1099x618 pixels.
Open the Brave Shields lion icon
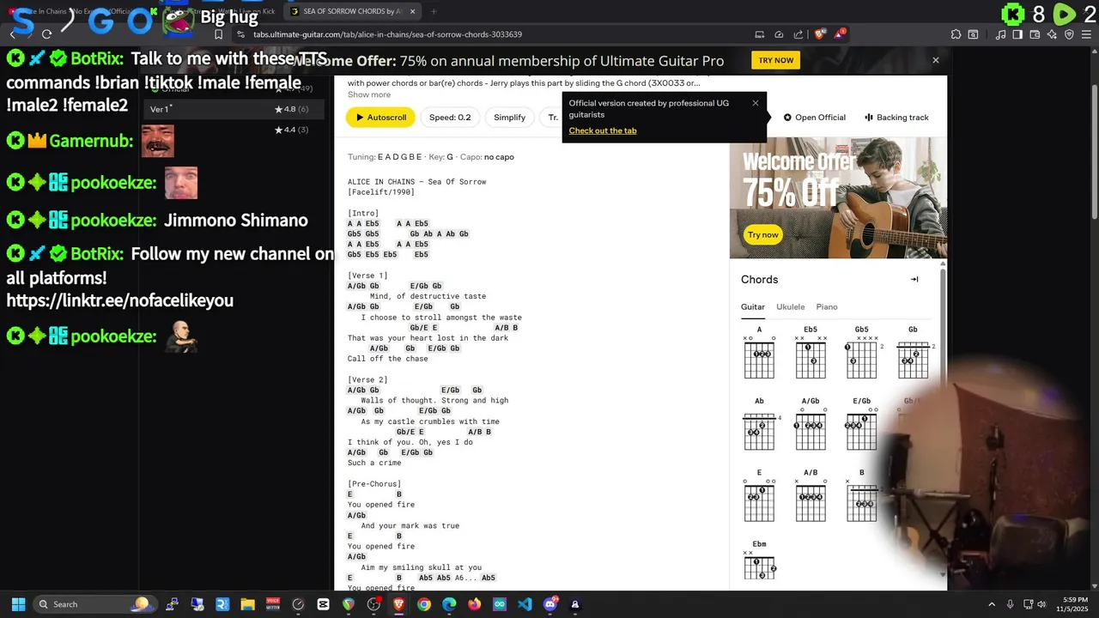coord(820,34)
